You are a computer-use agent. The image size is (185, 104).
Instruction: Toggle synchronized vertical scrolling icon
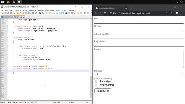53,13
